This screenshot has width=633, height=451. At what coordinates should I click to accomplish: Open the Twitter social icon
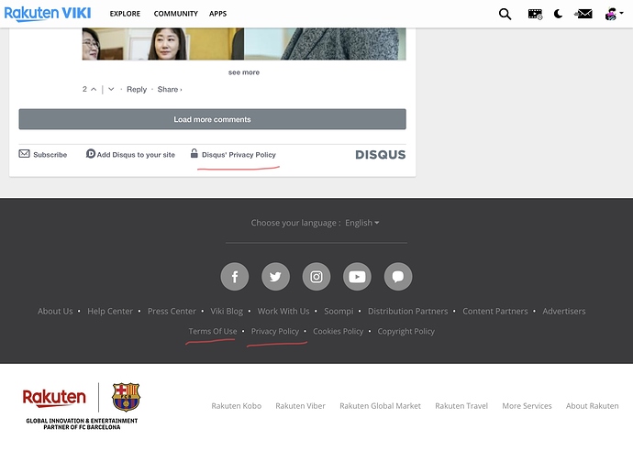click(x=275, y=276)
